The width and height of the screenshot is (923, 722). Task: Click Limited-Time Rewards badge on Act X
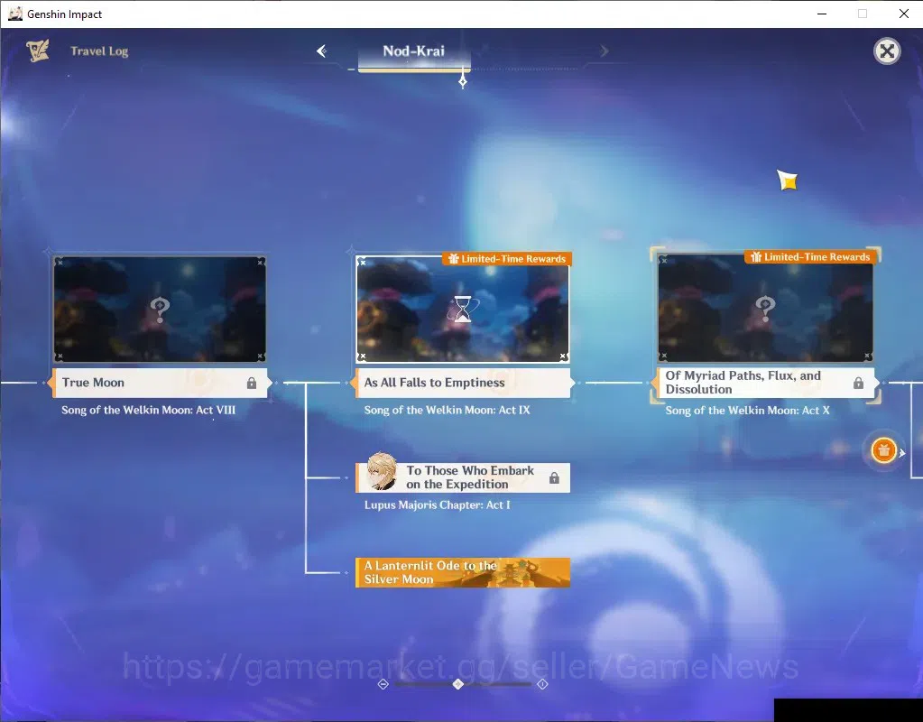coord(811,257)
